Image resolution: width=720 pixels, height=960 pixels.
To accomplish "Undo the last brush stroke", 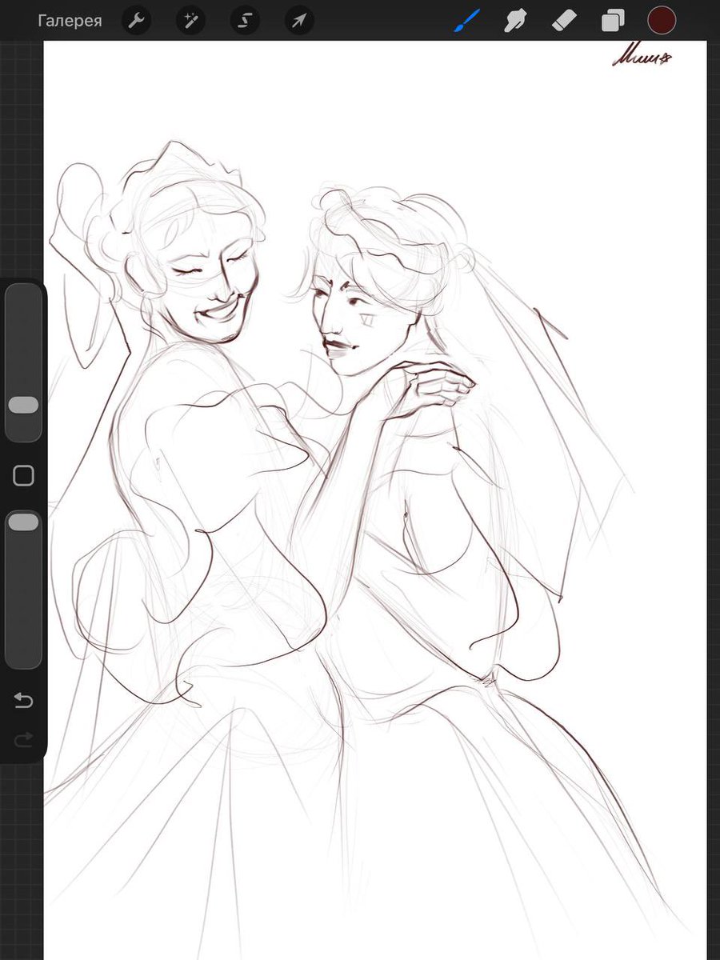I will pyautogui.click(x=23, y=699).
